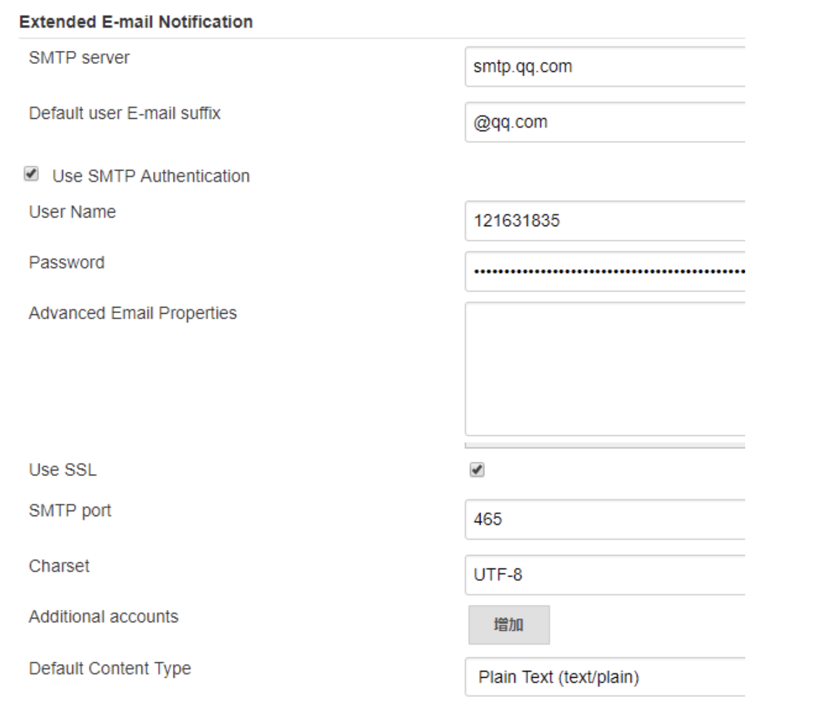
Task: Uncheck the Use SSL checkbox
Action: tap(477, 470)
